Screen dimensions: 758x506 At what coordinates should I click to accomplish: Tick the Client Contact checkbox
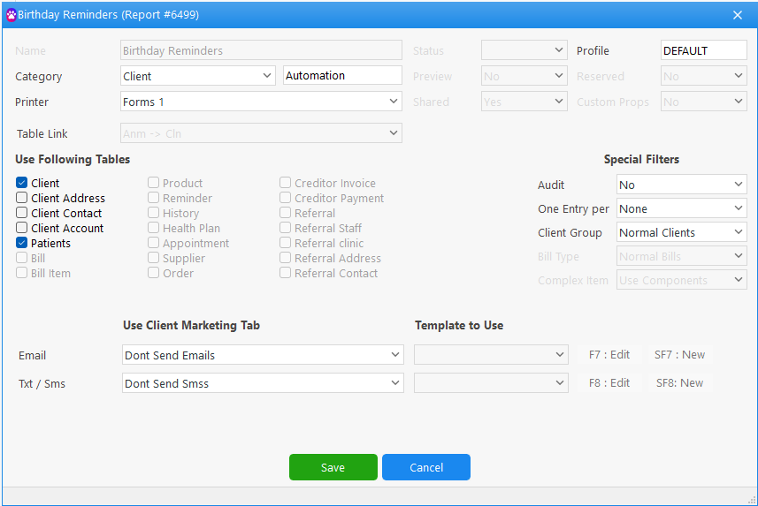[x=22, y=213]
